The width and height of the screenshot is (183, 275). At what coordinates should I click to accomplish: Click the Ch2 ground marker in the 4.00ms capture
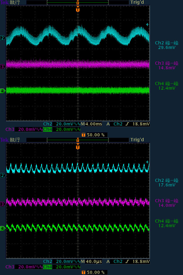click(3, 38)
